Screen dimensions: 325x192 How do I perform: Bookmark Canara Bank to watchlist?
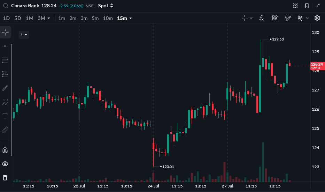pyautogui.click(x=307, y=6)
